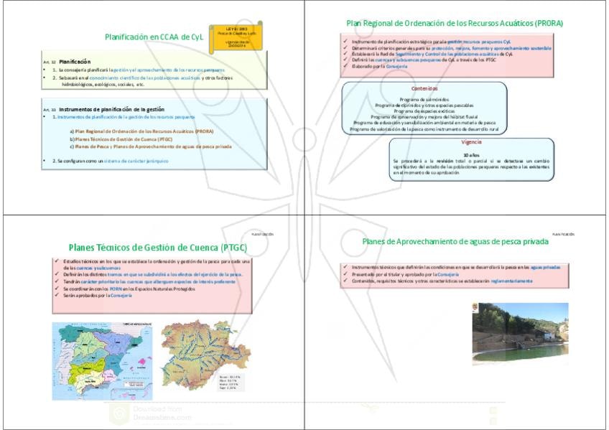609x430 pixels.
Task: Select the bullet "Se coordinarán con los PORN en los Espacios Naturales Protegidos"
Action: 129,289
